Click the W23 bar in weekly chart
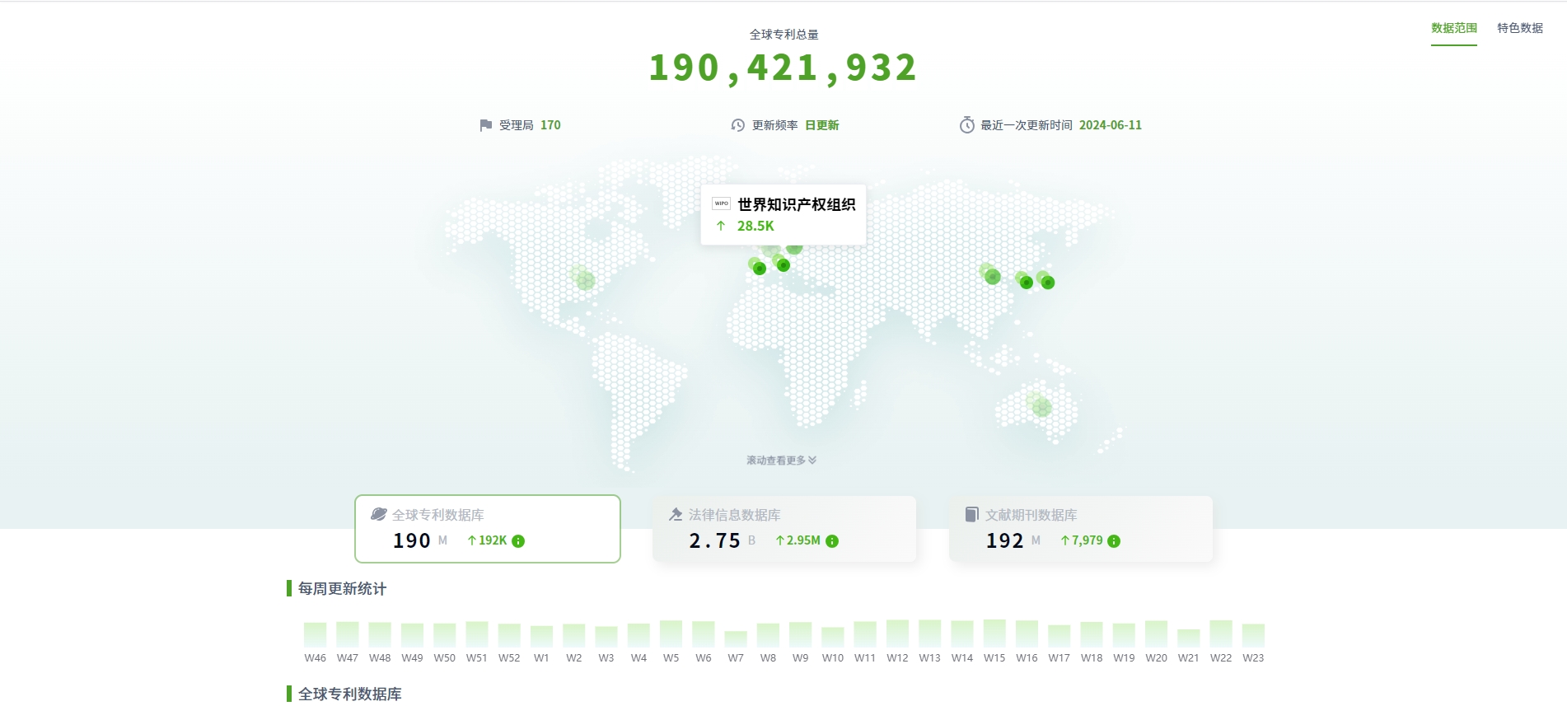Screen dimensions: 1567x706 pyautogui.click(x=1253, y=635)
